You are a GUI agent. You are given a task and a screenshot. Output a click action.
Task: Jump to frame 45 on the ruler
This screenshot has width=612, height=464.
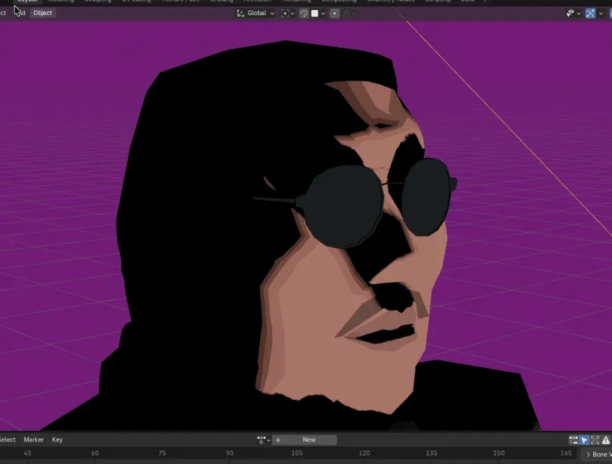pyautogui.click(x=27, y=453)
